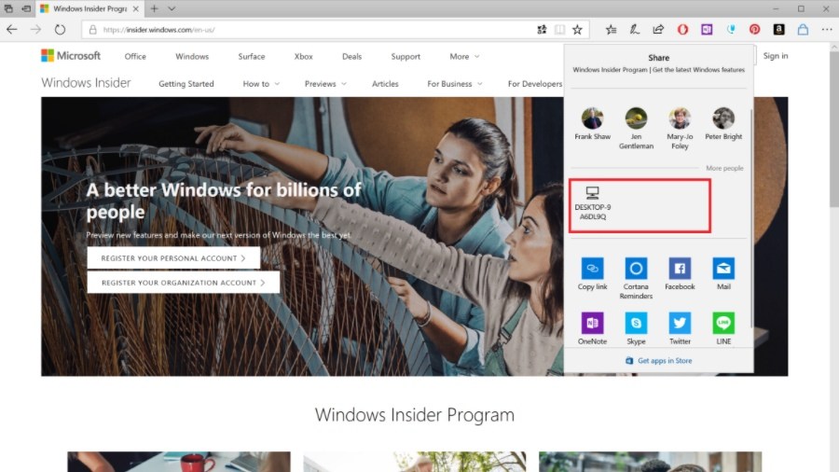
Task: Share the page to Facebook
Action: point(680,269)
